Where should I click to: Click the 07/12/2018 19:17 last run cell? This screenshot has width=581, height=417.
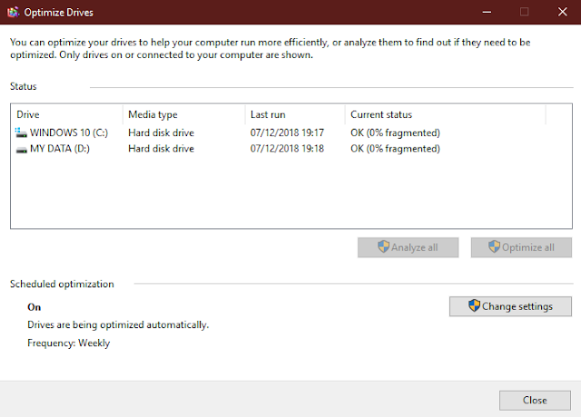(x=287, y=132)
